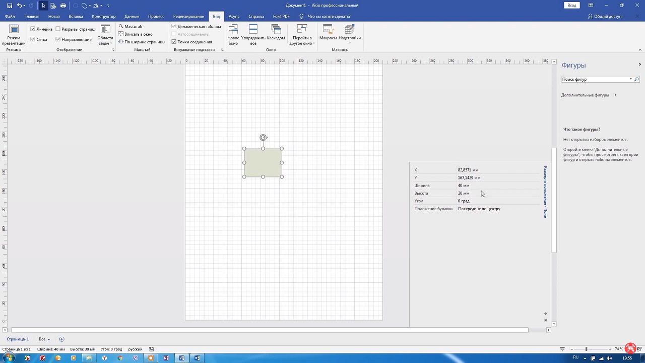
Task: Uncheck the Сетка (Grid) checkbox
Action: click(33, 39)
